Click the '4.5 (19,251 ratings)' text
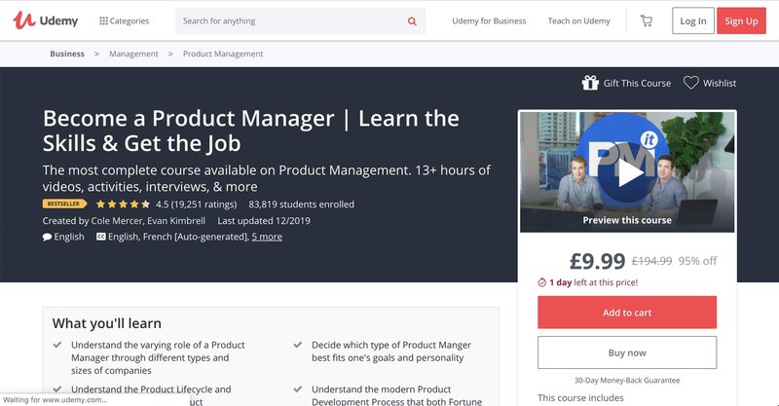The height and width of the screenshot is (406, 779). [x=197, y=204]
